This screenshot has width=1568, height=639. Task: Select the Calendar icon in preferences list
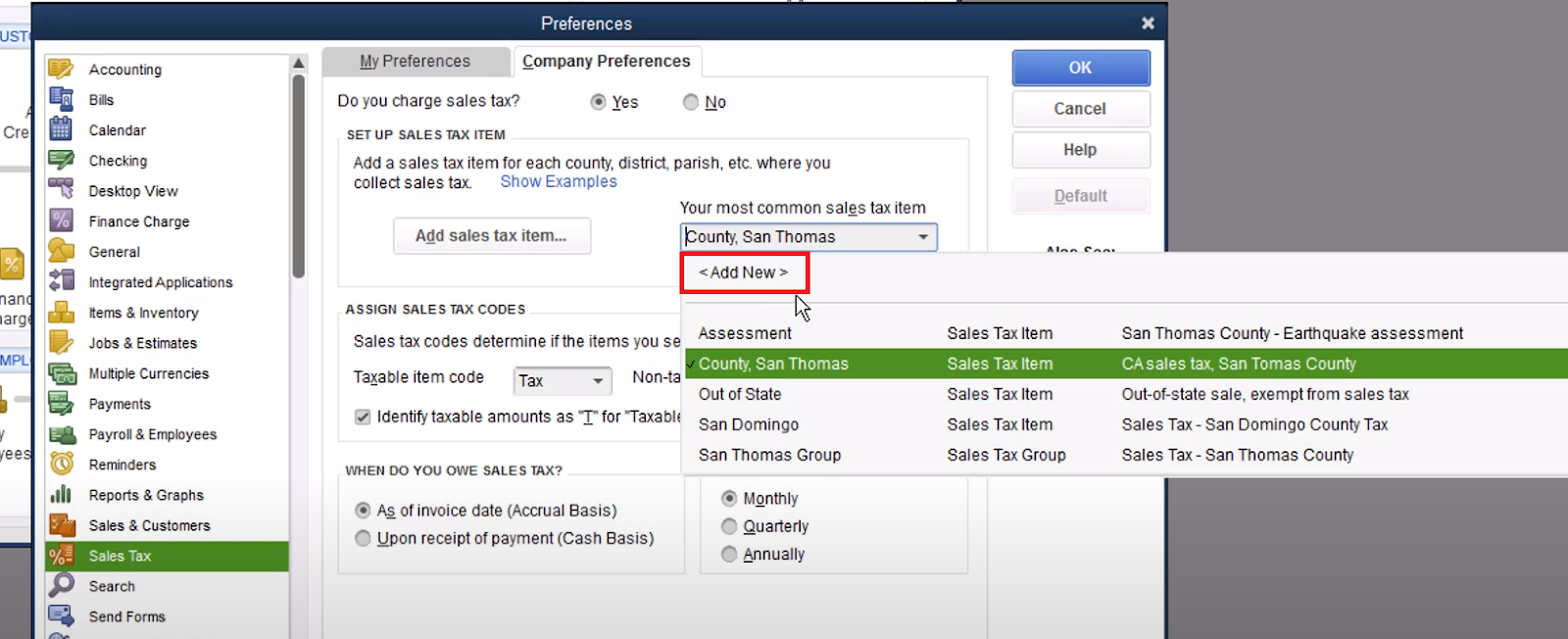click(x=61, y=129)
